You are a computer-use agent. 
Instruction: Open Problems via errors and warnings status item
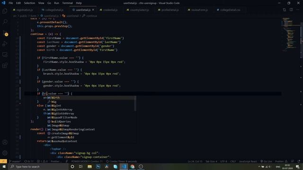point(42,161)
